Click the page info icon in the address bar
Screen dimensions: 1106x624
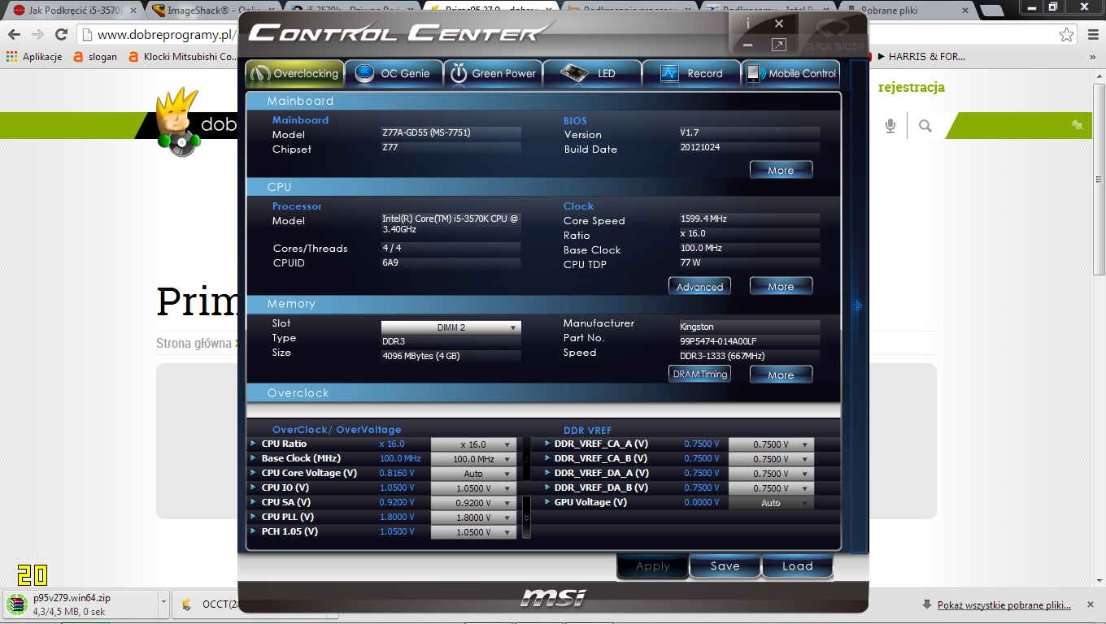click(x=89, y=35)
